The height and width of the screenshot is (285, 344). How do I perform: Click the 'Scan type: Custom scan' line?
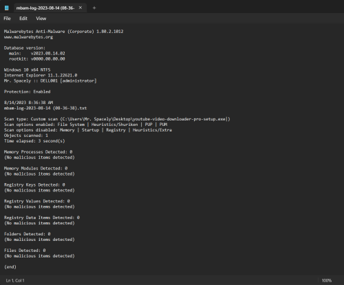[x=117, y=119]
